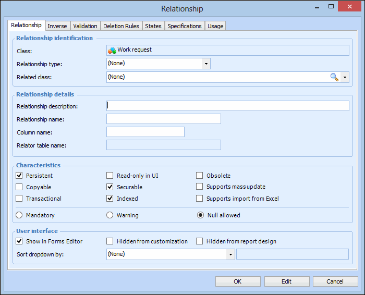
Task: Expand the Related class dropdown arrow
Action: (345, 77)
